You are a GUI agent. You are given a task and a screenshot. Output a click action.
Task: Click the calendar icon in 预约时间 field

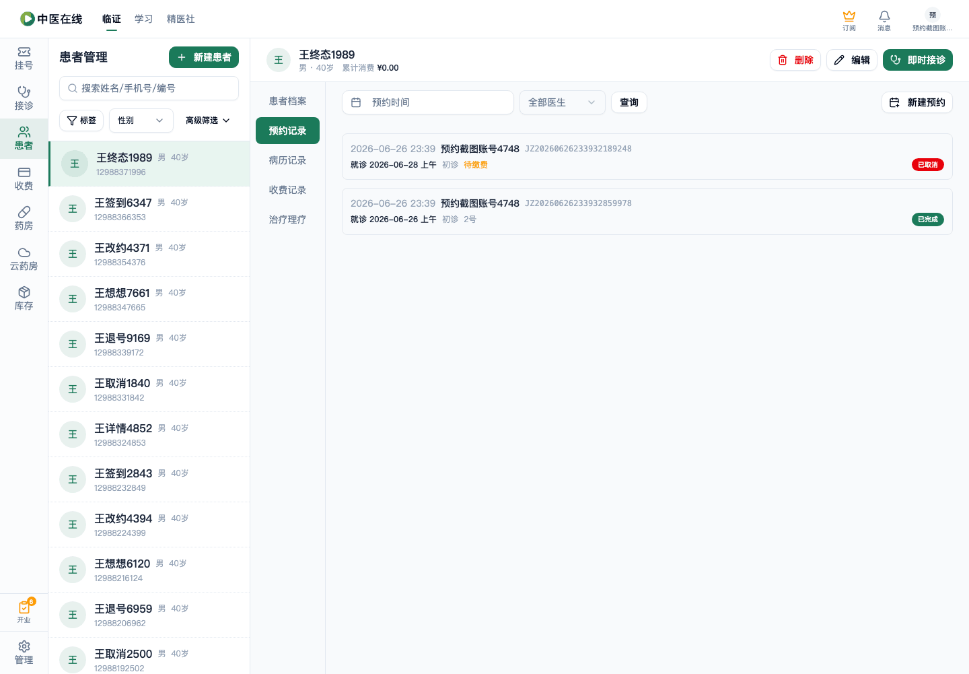(x=356, y=102)
